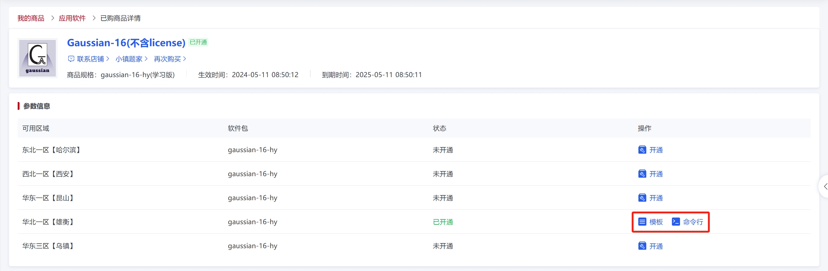
Task: Go to 我的商品 breadcrumb
Action: (31, 18)
